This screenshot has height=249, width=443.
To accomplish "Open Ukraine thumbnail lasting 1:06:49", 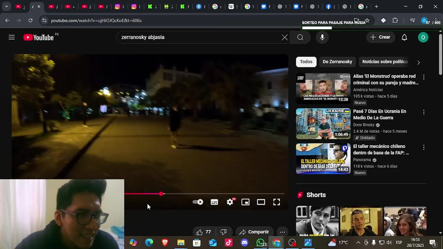I will [323, 124].
